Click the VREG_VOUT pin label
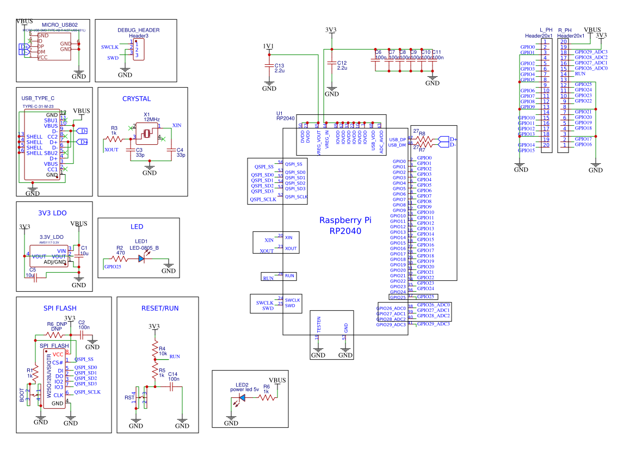Image resolution: width=636 pixels, height=450 pixels. tap(319, 143)
